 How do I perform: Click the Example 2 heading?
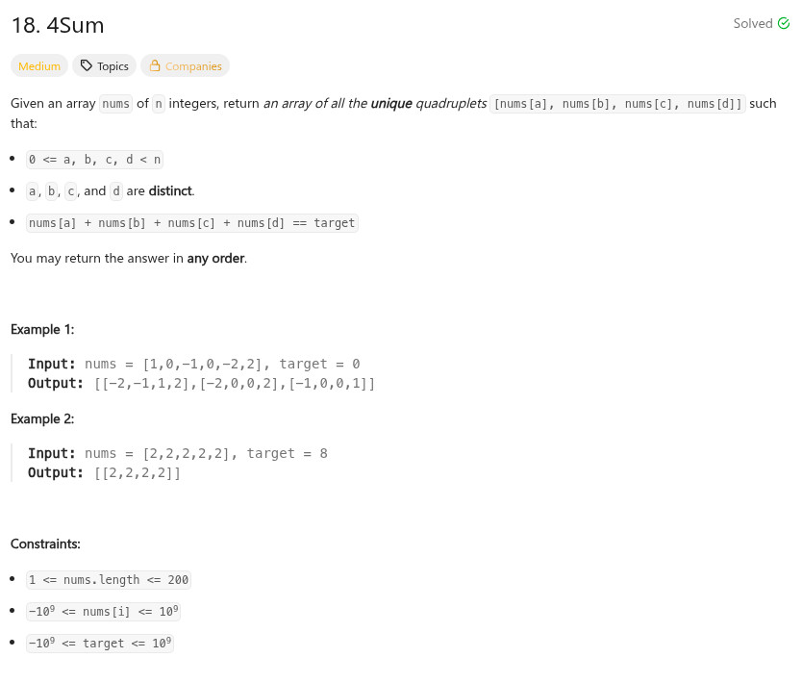point(42,418)
